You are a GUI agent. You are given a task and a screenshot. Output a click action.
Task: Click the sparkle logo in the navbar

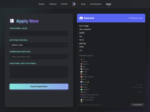(74, 4)
